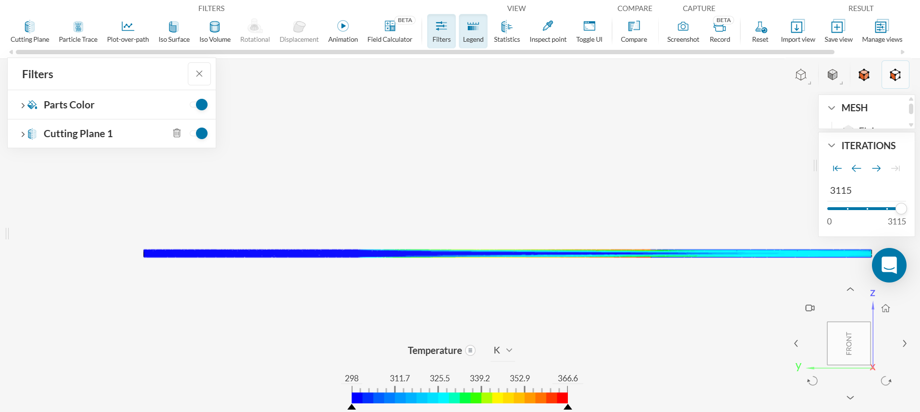Screen dimensions: 920x412
Task: Select the wireframe cube render mode
Action: click(801, 75)
